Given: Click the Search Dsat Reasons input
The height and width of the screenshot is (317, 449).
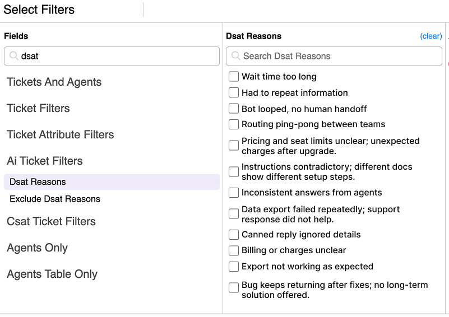Looking at the screenshot, I should click(x=339, y=56).
